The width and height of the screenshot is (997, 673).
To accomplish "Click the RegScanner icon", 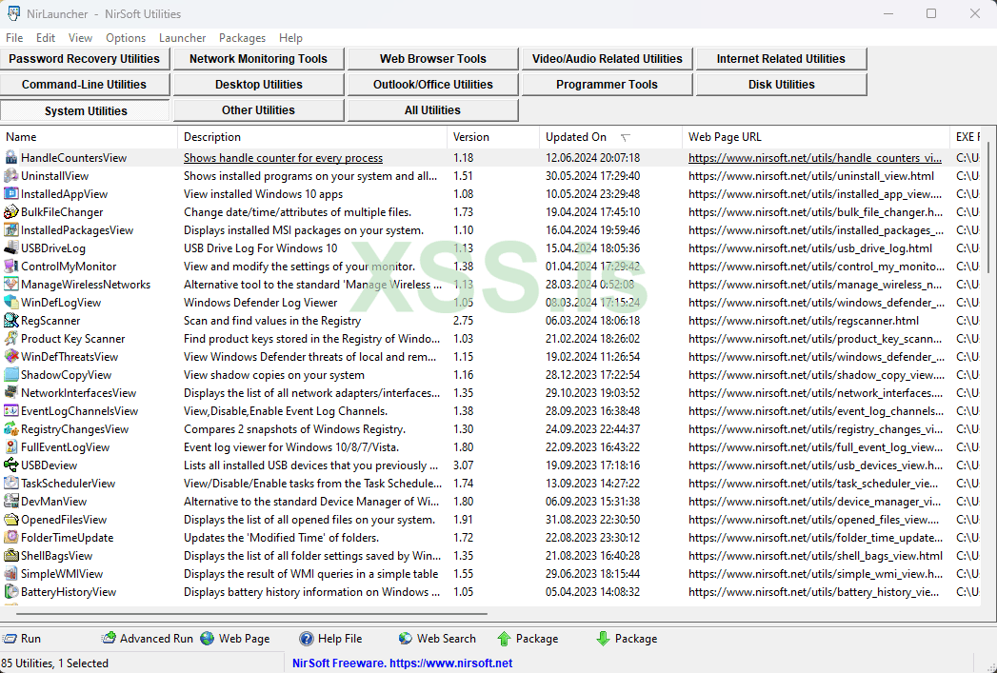I will pyautogui.click(x=10, y=321).
